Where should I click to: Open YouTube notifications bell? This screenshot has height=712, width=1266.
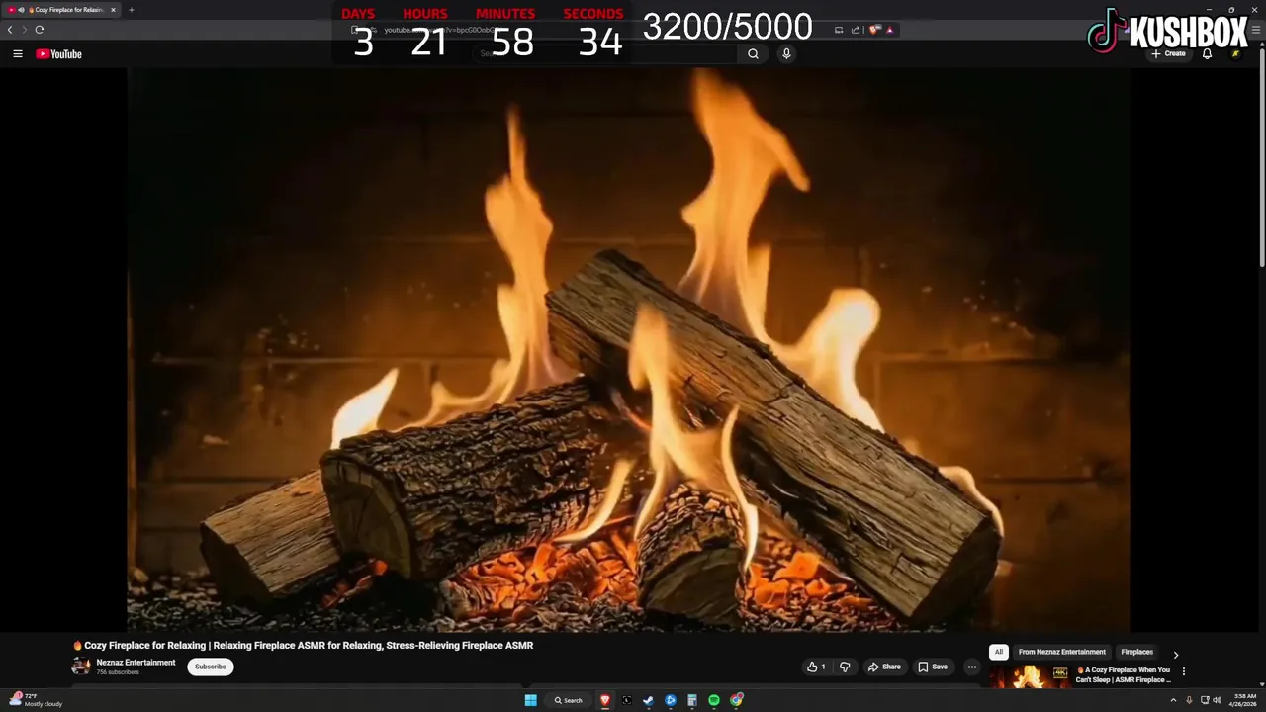point(1207,54)
